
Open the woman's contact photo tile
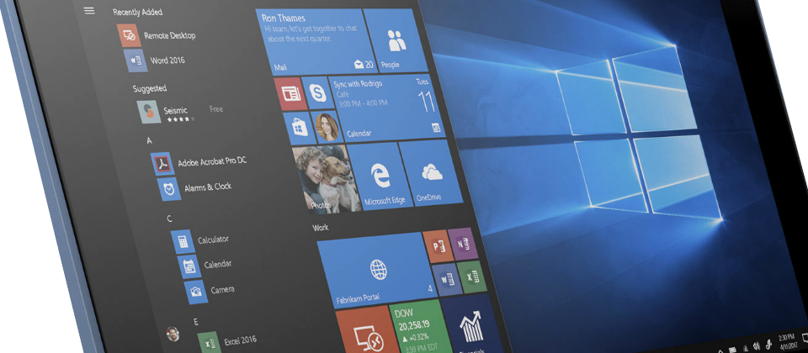point(327,126)
